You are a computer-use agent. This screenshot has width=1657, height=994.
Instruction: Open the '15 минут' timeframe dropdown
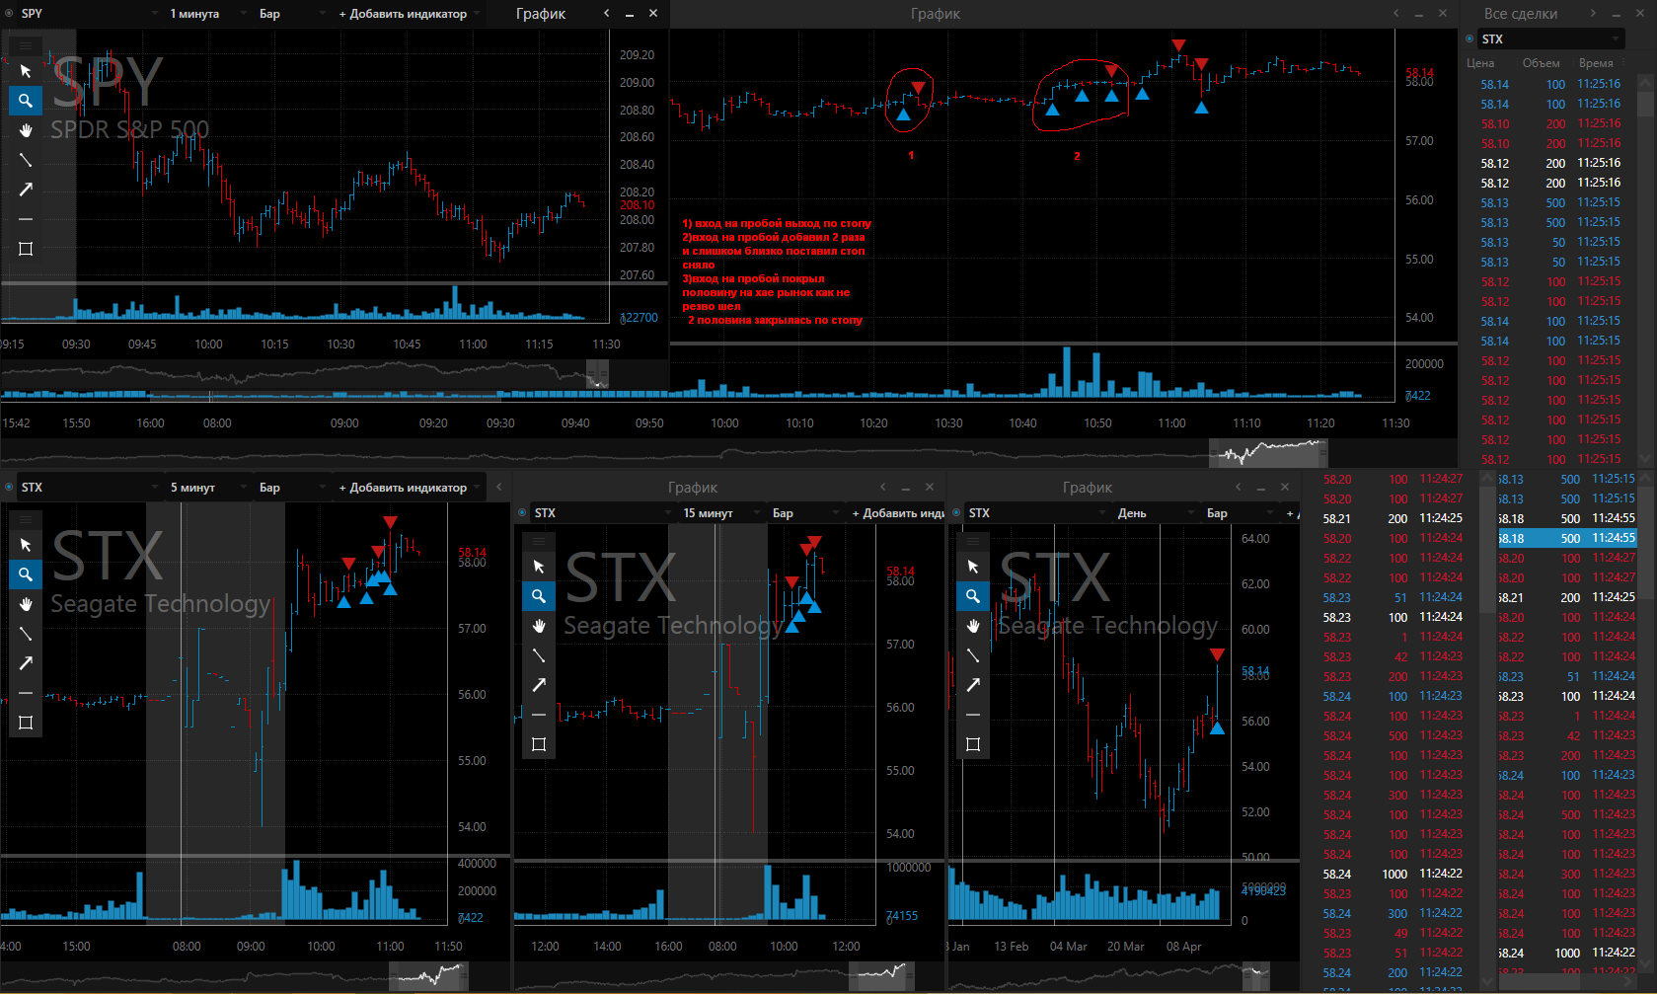pos(721,513)
